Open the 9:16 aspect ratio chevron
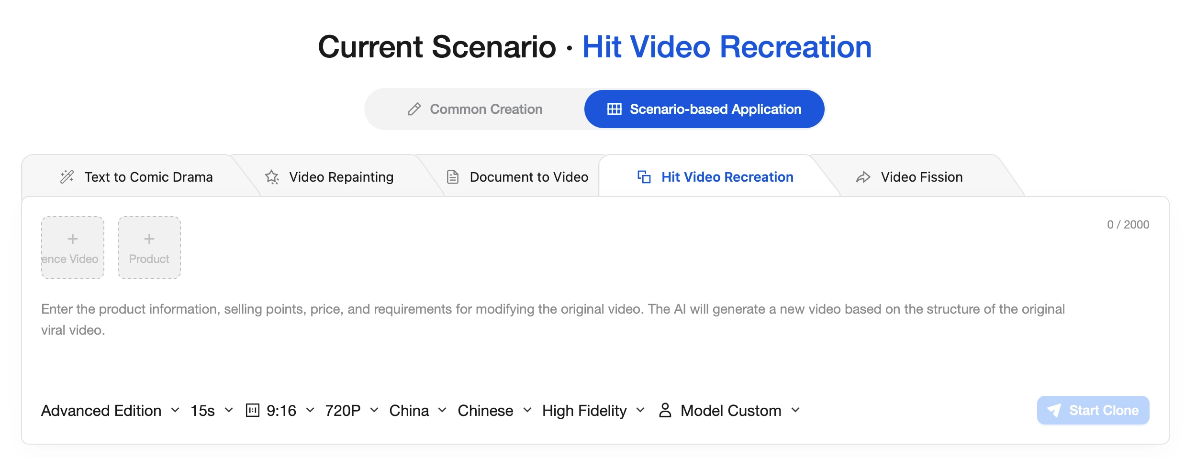1185x458 pixels. click(x=310, y=410)
